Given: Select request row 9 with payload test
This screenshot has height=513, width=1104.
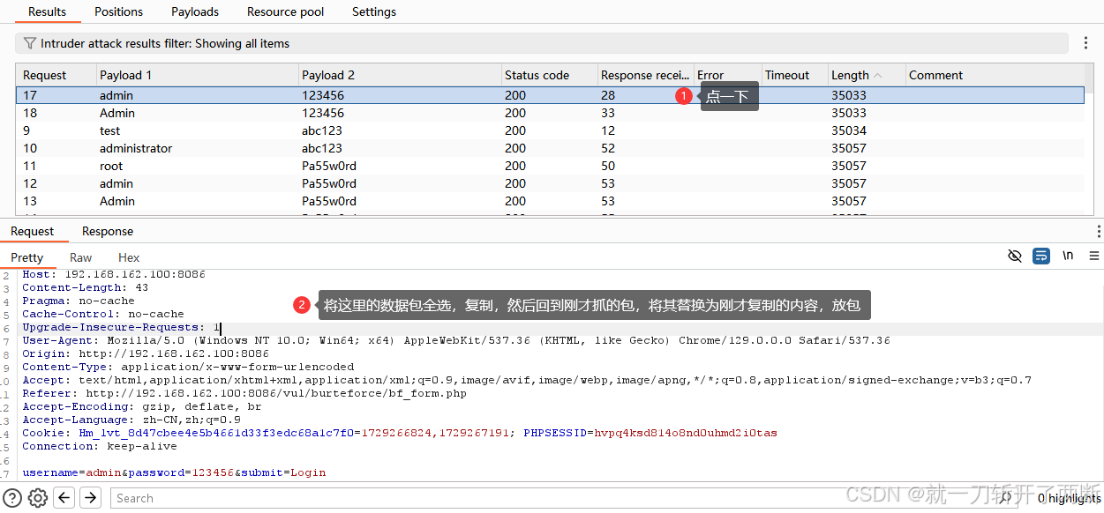Looking at the screenshot, I should 550,130.
